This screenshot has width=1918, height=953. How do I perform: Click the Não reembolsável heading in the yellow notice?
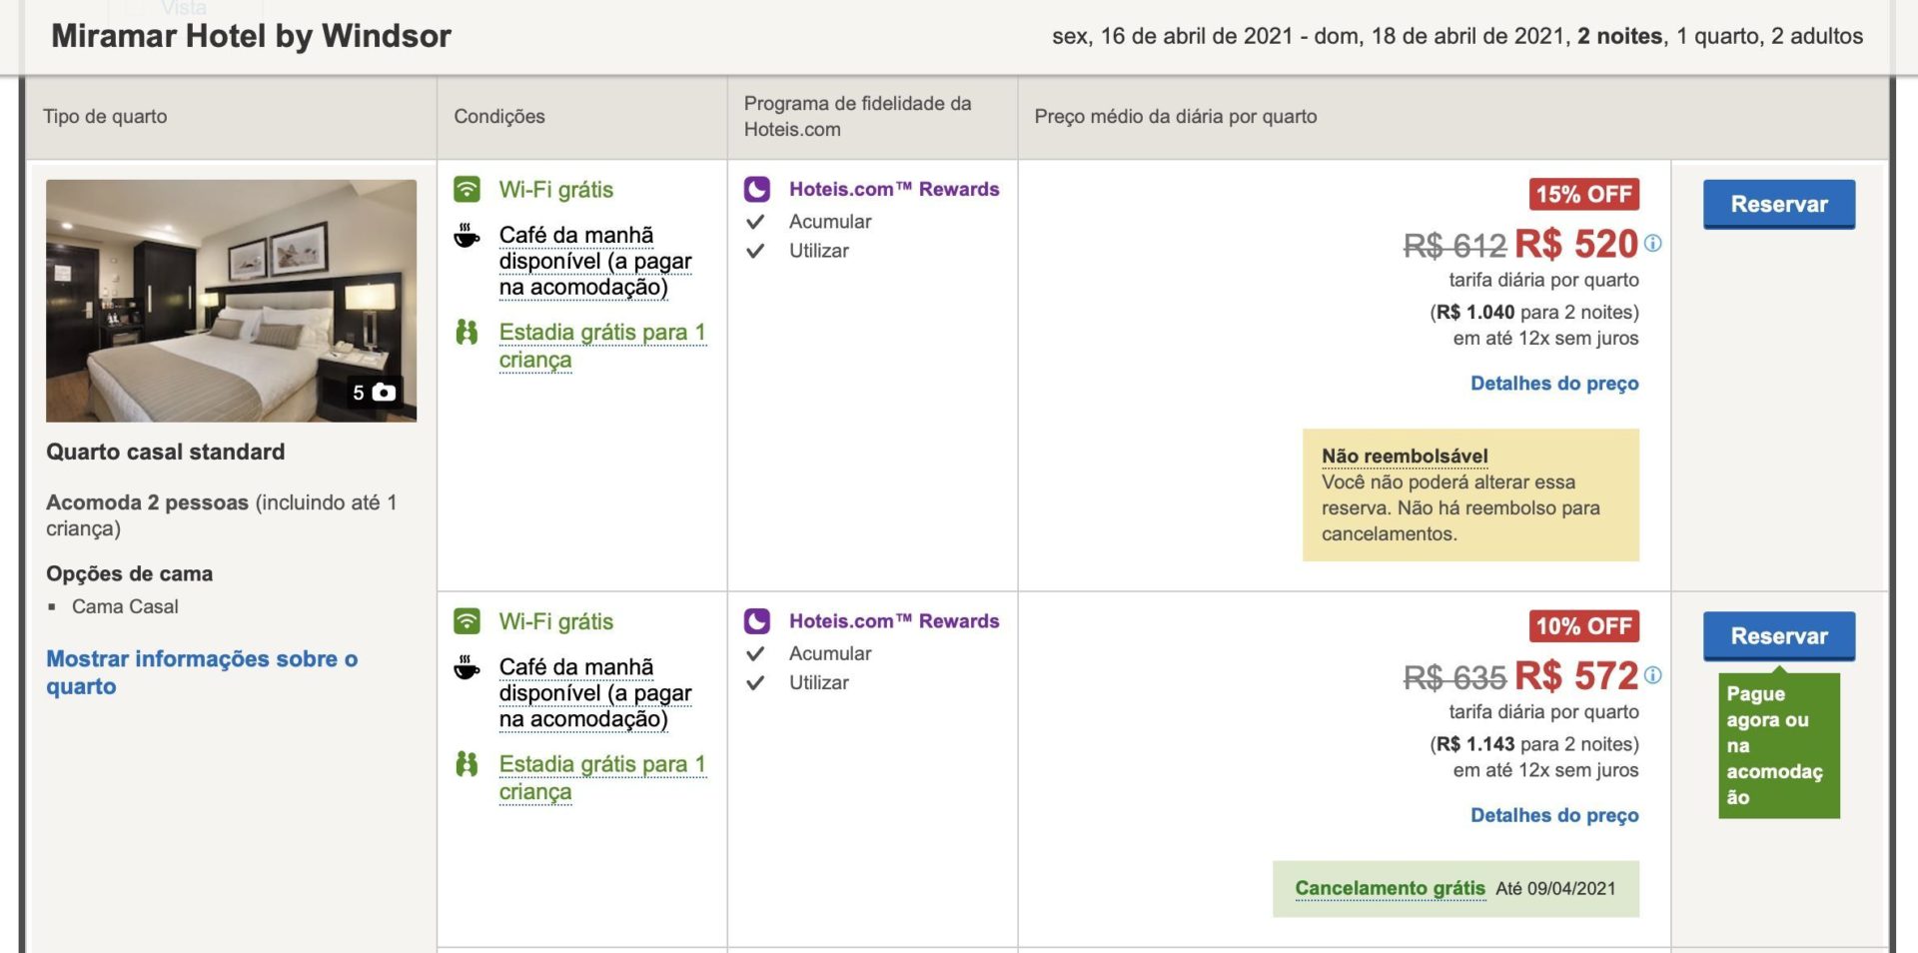click(x=1405, y=457)
